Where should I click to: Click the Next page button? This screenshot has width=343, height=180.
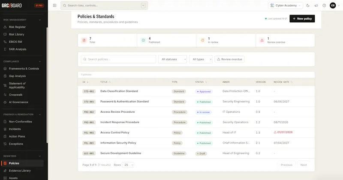coord(304,165)
